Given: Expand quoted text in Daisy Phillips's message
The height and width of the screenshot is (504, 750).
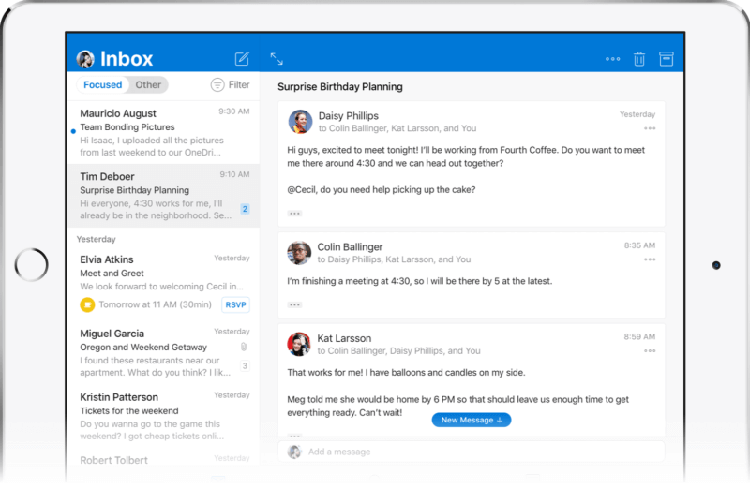Looking at the screenshot, I should tap(294, 214).
